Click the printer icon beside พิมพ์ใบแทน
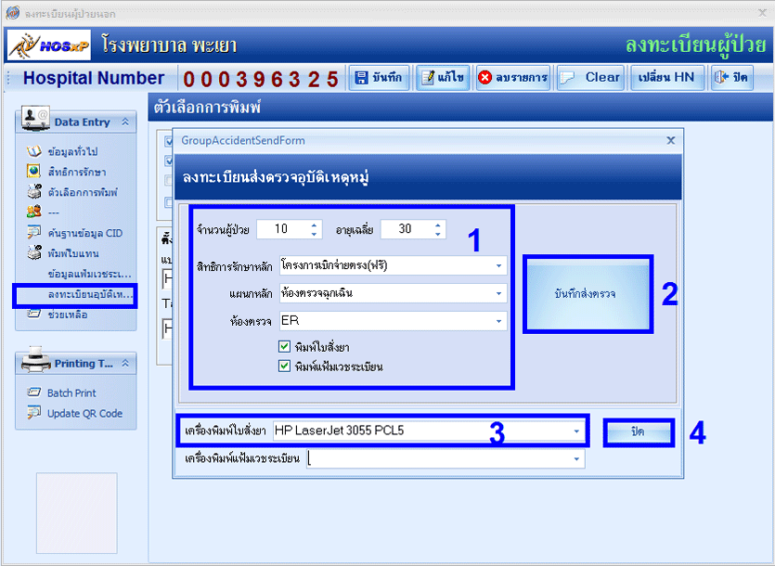The width and height of the screenshot is (775, 566). coord(34,252)
